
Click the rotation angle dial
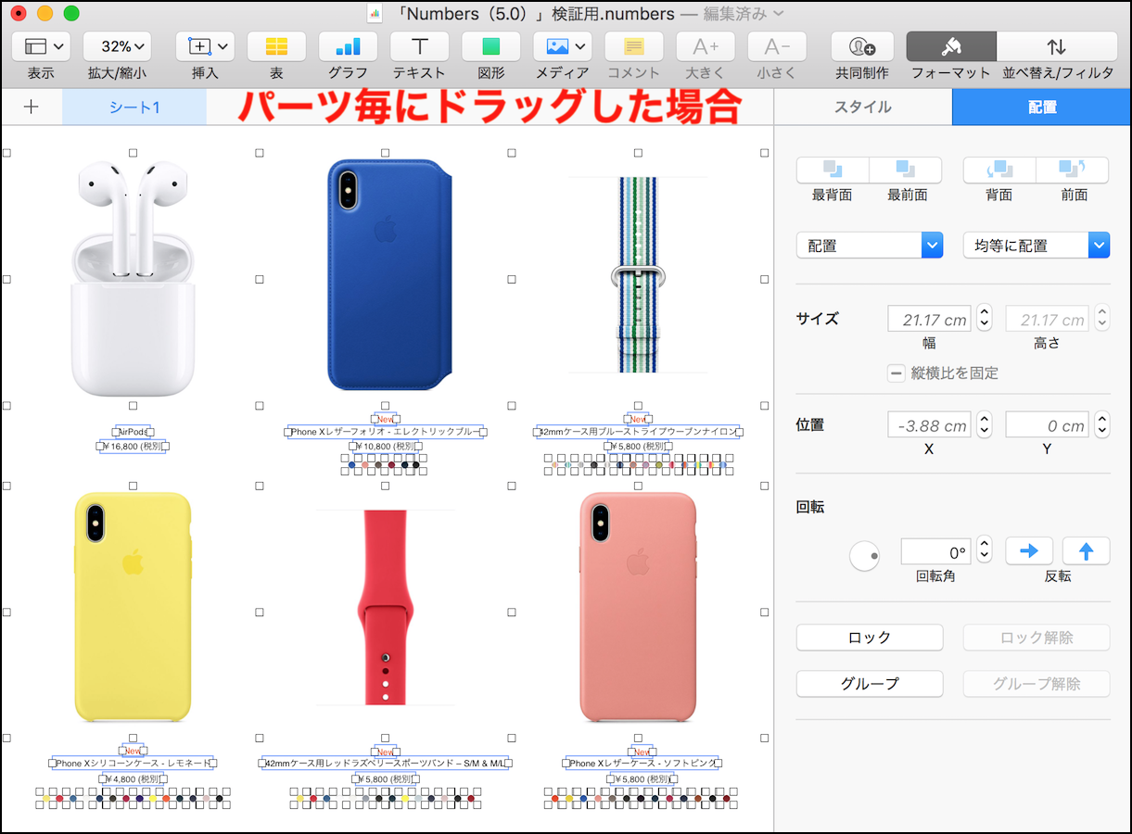pyautogui.click(x=865, y=556)
